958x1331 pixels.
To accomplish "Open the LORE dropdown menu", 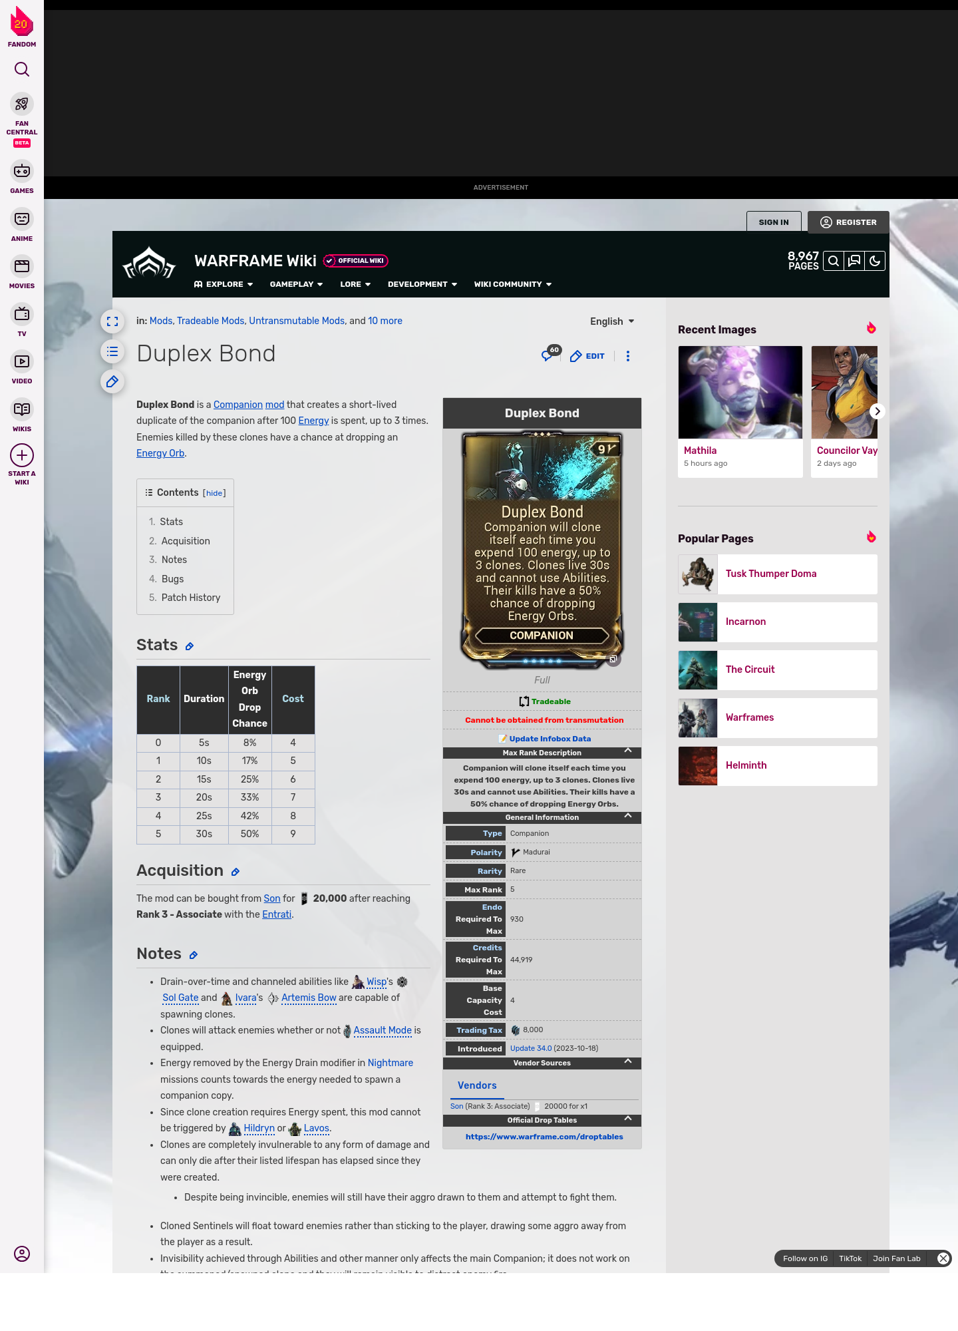I will pos(355,284).
